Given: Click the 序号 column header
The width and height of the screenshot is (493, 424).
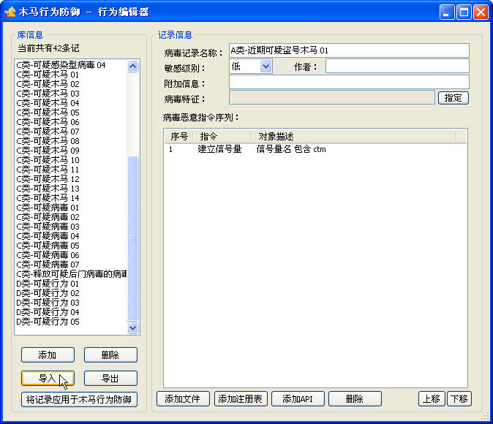Looking at the screenshot, I should [x=178, y=137].
